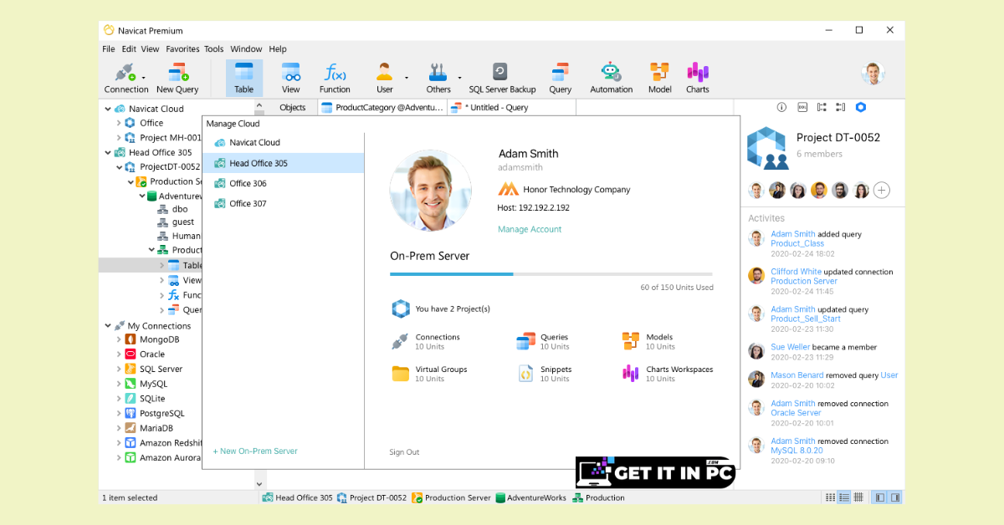Expand the Office node in tree
This screenshot has height=525, width=1004.
coord(119,123)
